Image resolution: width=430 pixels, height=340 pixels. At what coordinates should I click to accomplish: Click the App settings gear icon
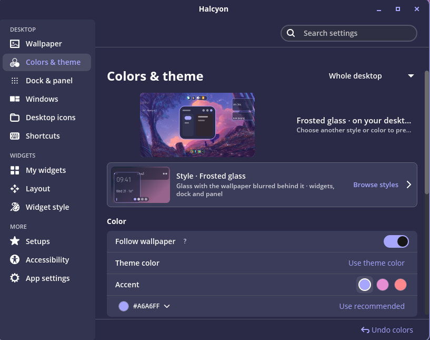(x=15, y=278)
